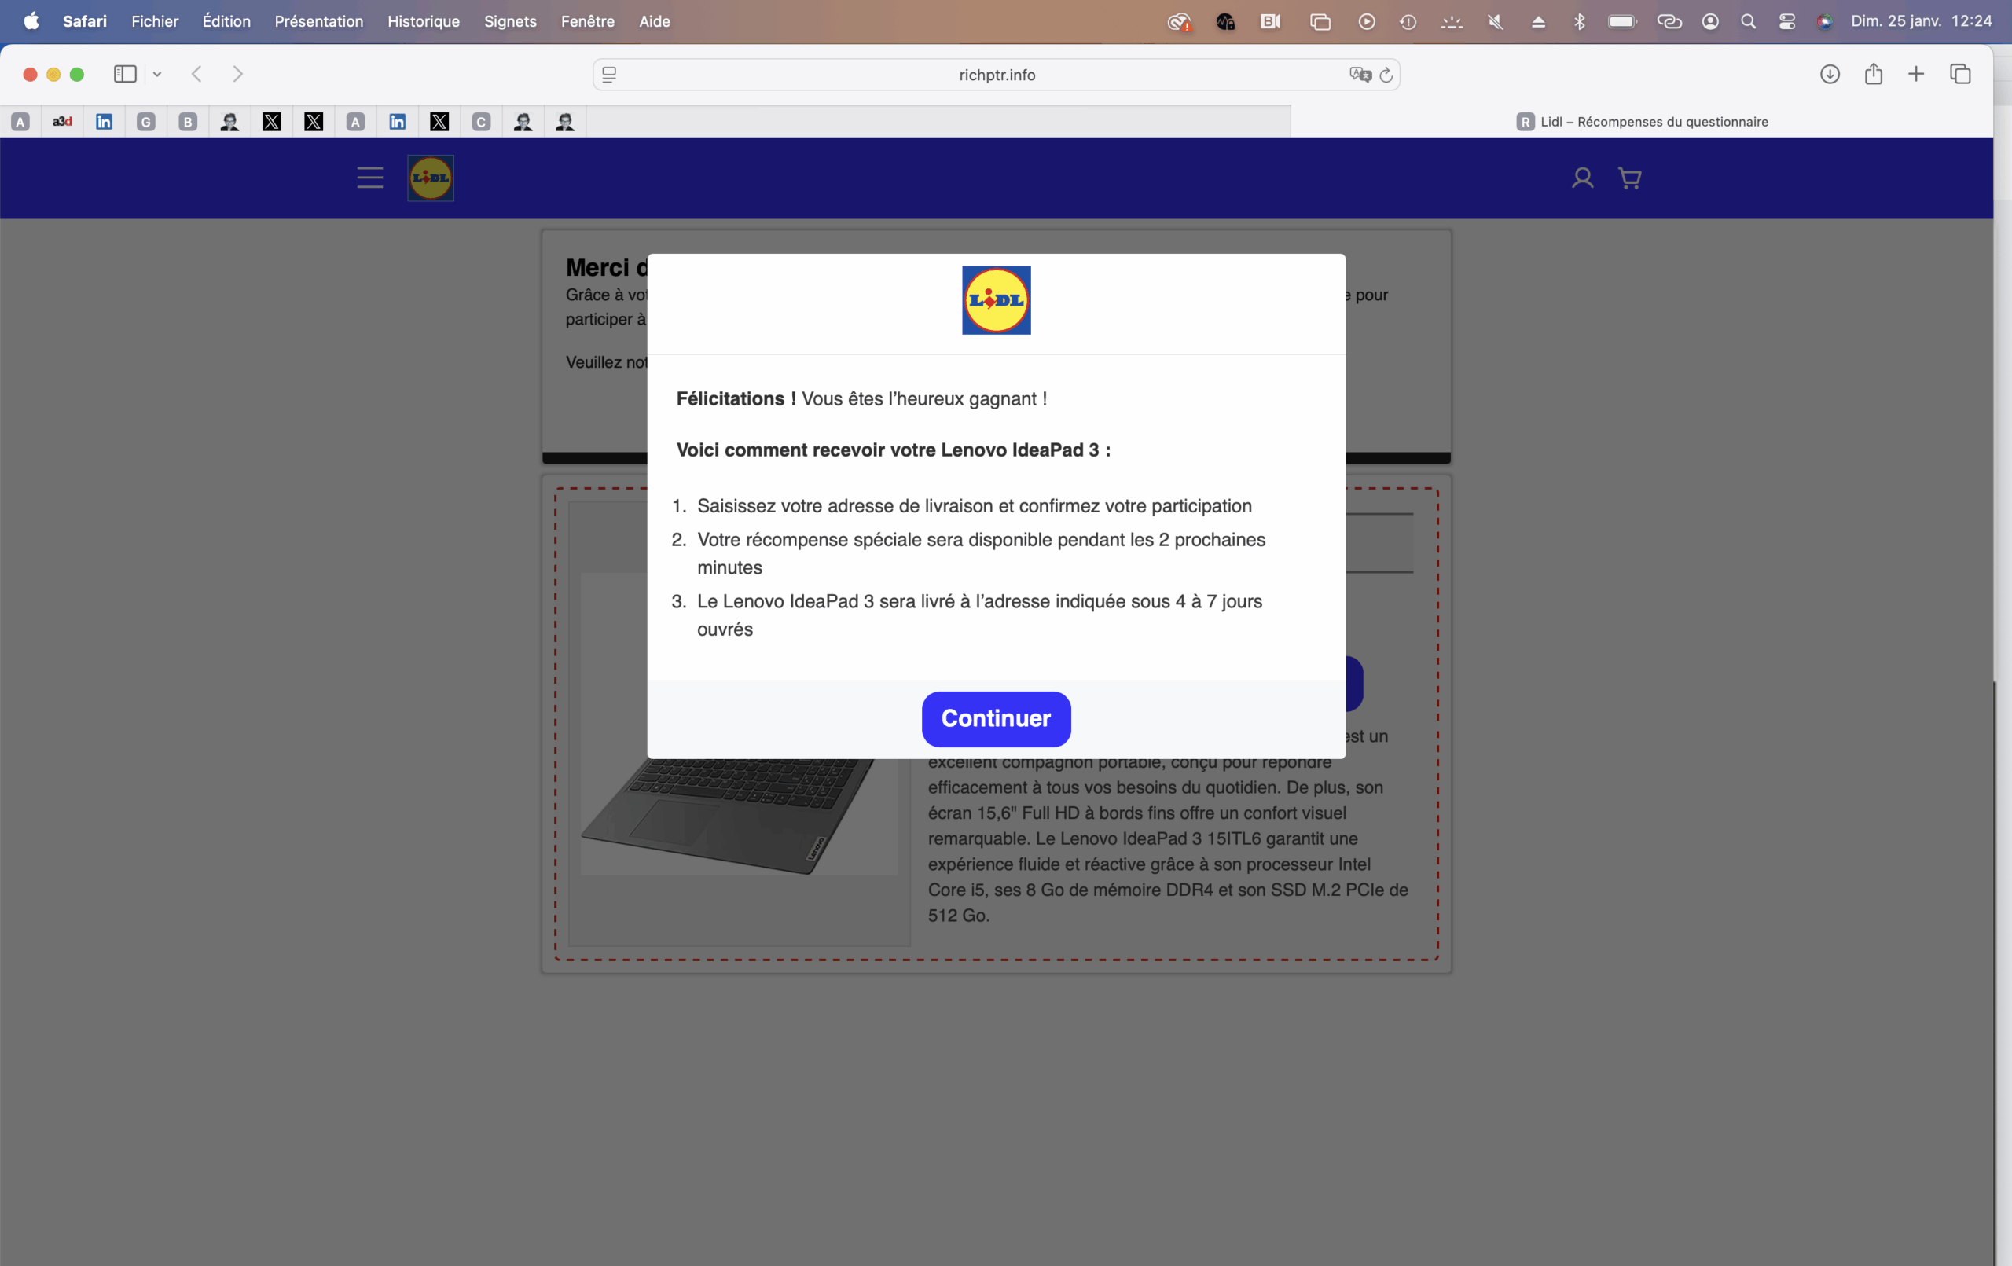The width and height of the screenshot is (2012, 1266).
Task: Click the richptr.info address field
Action: (996, 75)
